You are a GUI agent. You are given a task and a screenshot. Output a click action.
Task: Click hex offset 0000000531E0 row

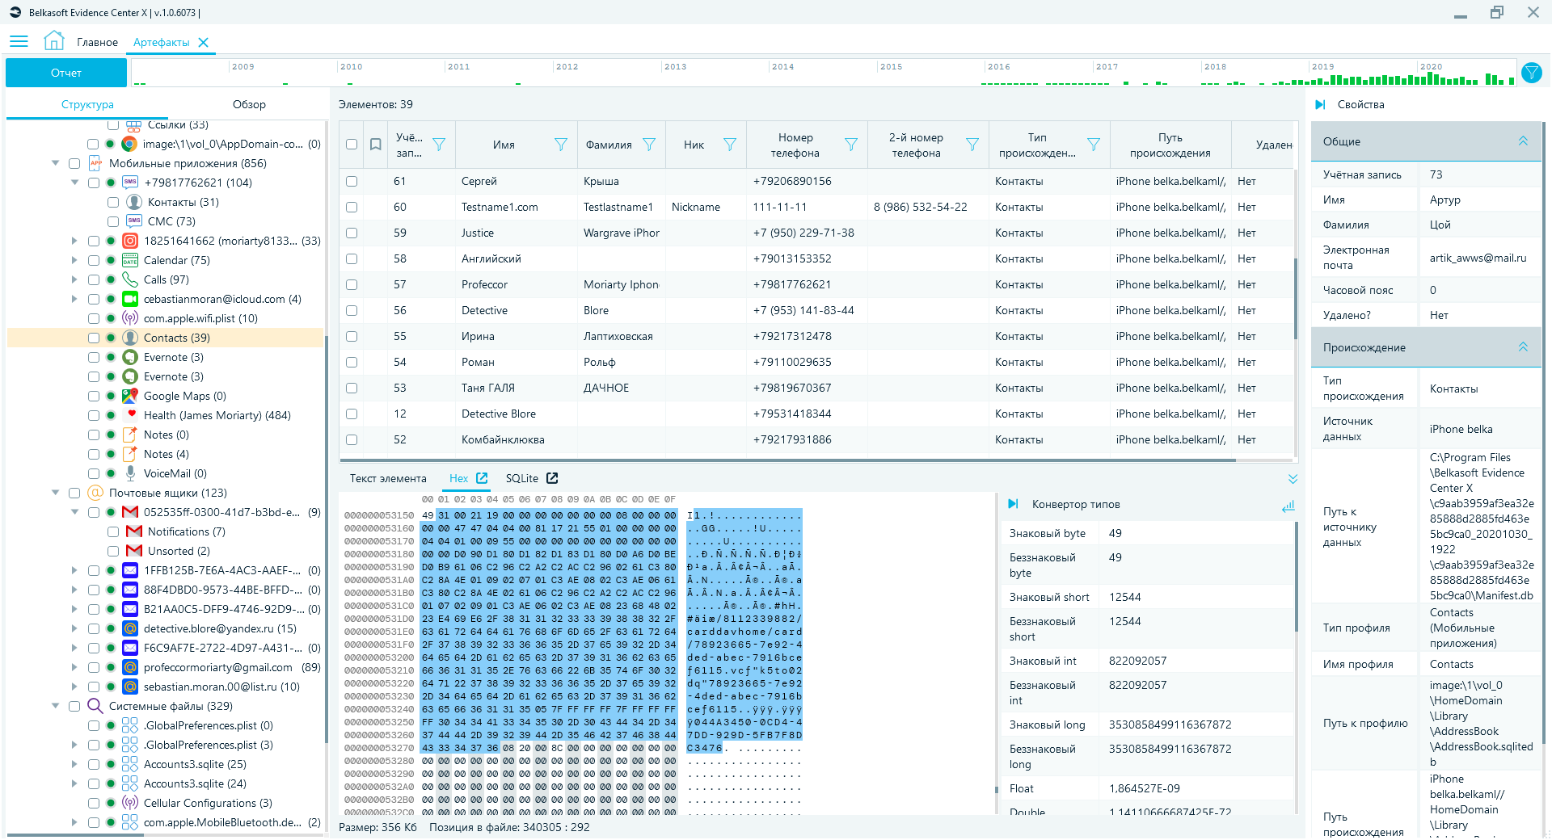pos(378,632)
